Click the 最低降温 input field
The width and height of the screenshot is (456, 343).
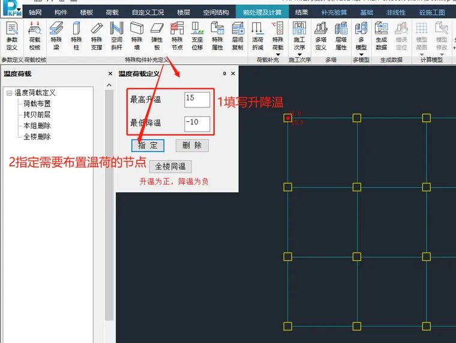point(197,124)
